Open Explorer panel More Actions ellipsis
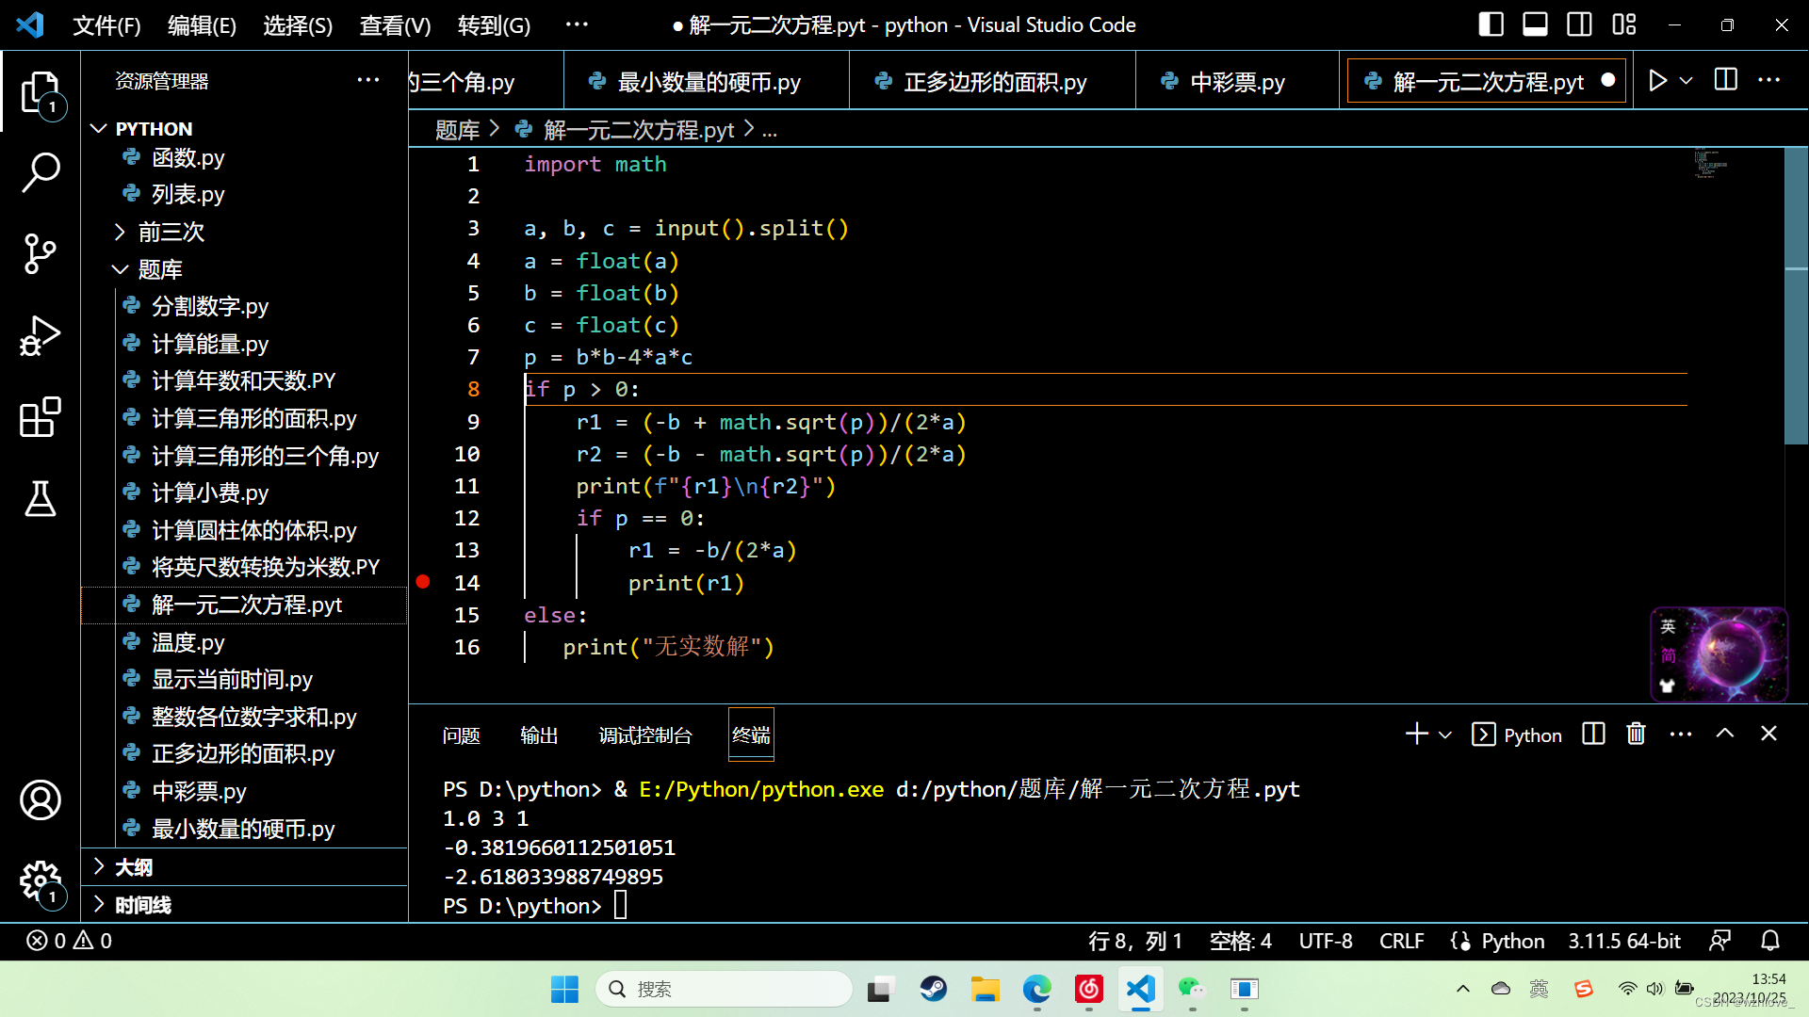Viewport: 1809px width, 1017px height. tap(368, 81)
